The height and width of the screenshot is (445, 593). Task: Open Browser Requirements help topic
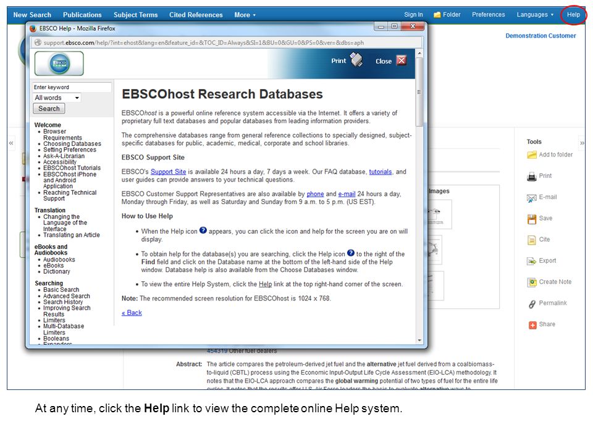(62, 135)
